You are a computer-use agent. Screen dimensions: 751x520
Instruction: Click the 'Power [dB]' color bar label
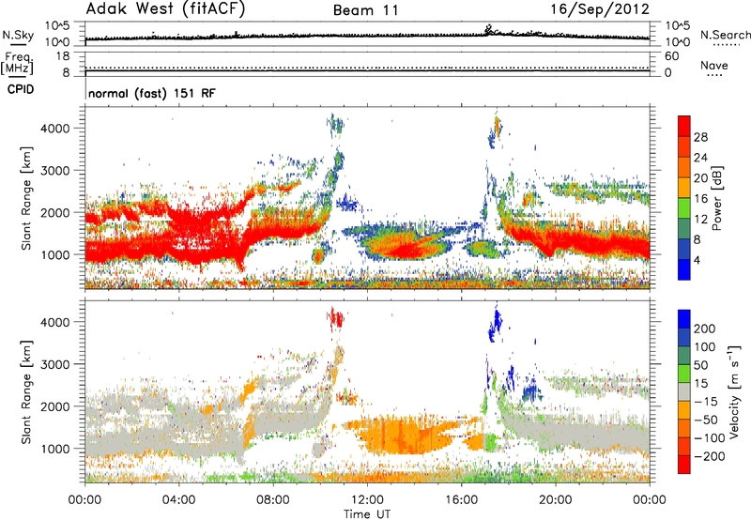(x=717, y=198)
